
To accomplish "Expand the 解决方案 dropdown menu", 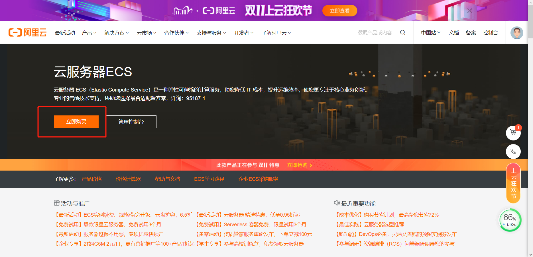I will click(x=117, y=33).
